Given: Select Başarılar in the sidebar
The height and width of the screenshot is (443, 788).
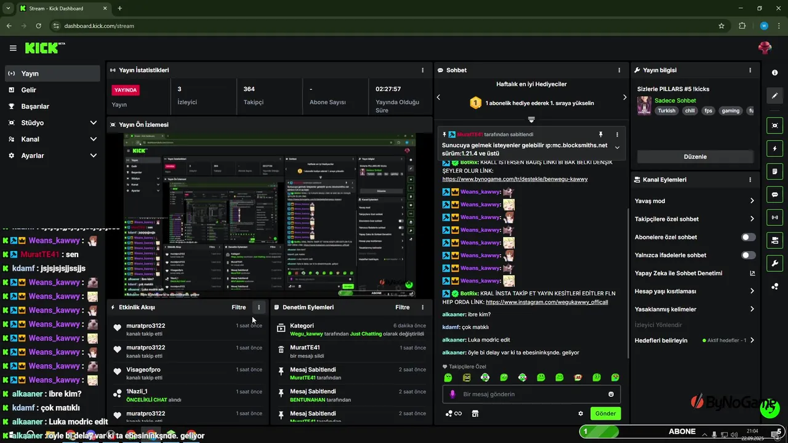Looking at the screenshot, I should [52, 106].
